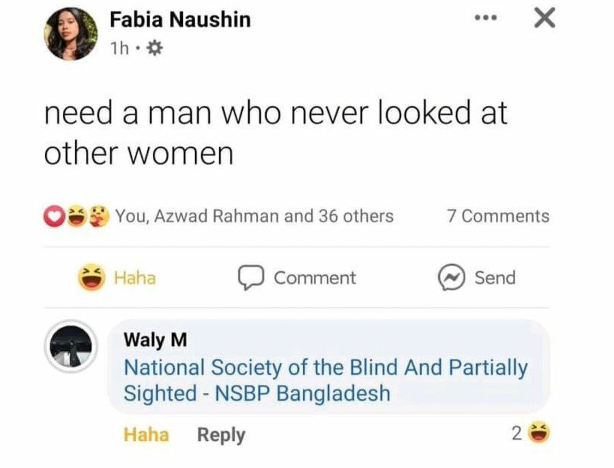This screenshot has height=468, width=614.
Task: Toggle the Haha reaction on the post
Action: pyautogui.click(x=117, y=277)
